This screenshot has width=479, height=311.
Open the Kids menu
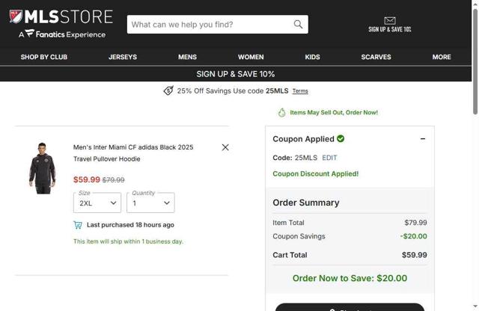(x=313, y=57)
